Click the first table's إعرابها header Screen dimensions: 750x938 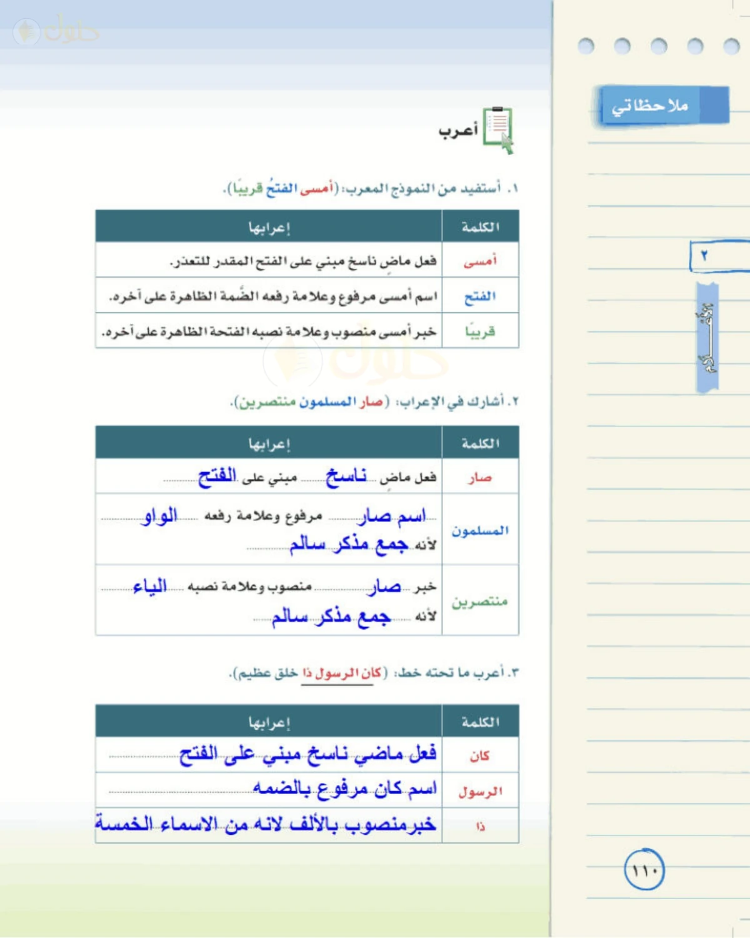point(269,227)
